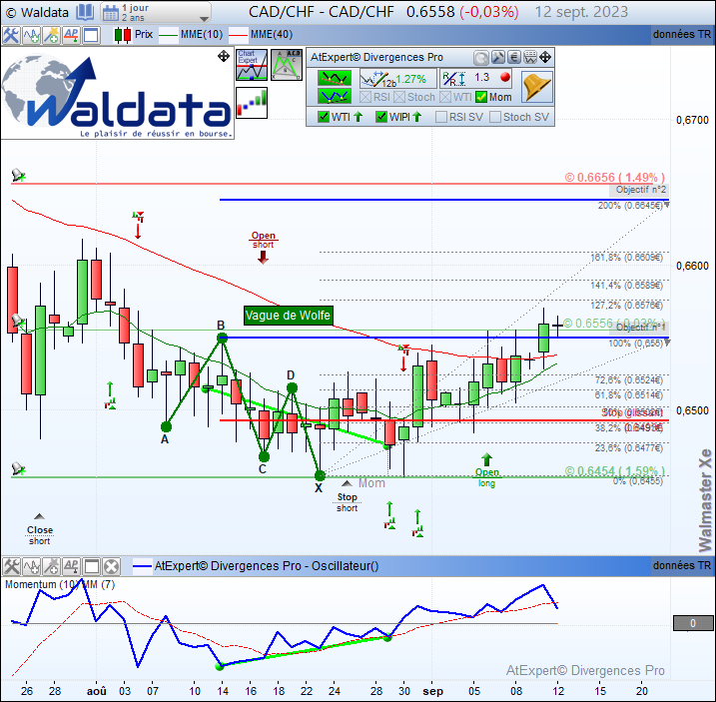Toggle the greyed WTI divergence checkbox
Screen dimensions: 716x702
pos(445,97)
